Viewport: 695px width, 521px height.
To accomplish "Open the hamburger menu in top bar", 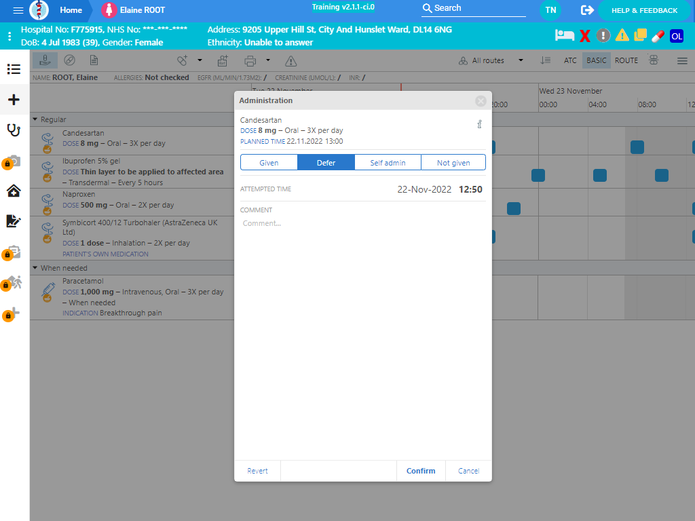I will coord(18,10).
